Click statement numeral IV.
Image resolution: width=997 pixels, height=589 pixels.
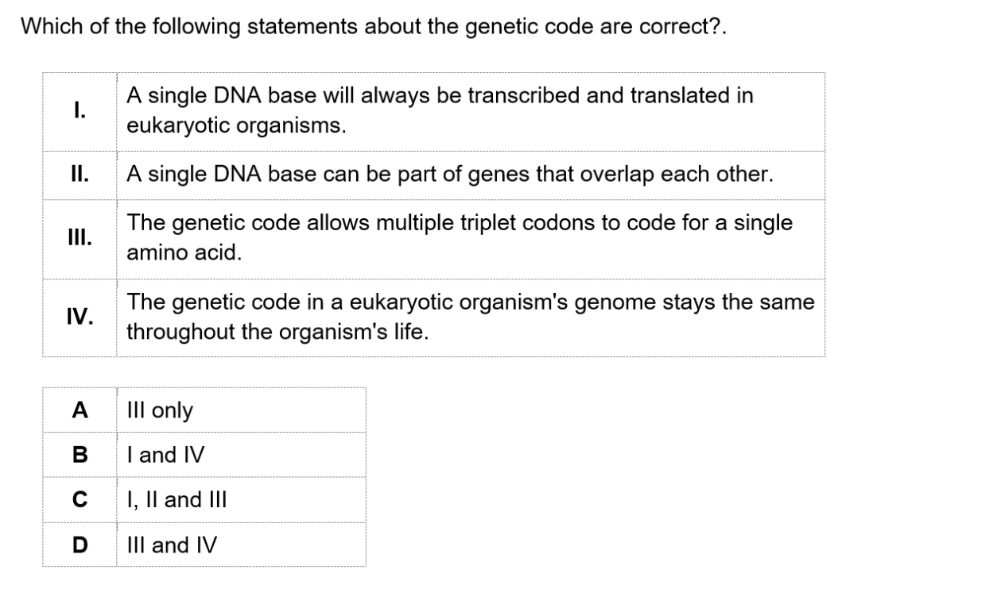(x=80, y=318)
